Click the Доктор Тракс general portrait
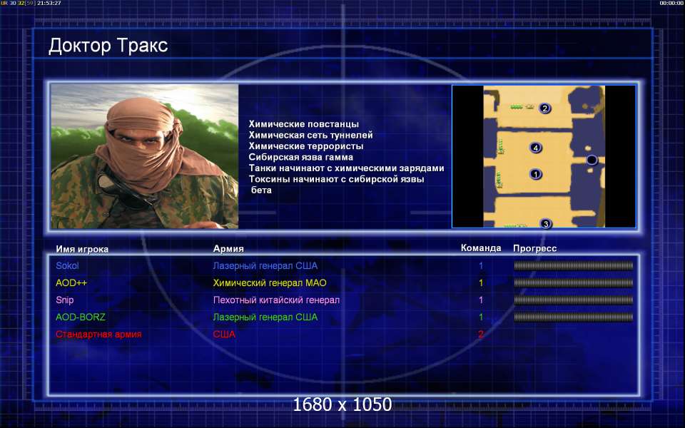This screenshot has height=428, width=685. point(145,156)
